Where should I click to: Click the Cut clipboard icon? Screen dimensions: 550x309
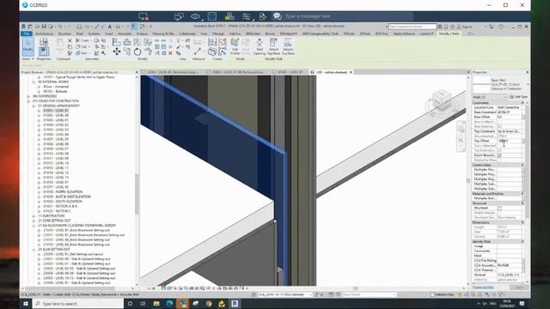[x=70, y=40]
